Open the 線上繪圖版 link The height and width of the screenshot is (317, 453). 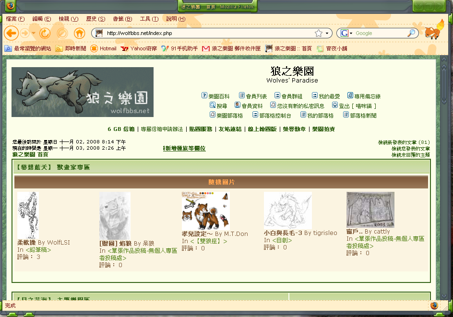(x=262, y=129)
